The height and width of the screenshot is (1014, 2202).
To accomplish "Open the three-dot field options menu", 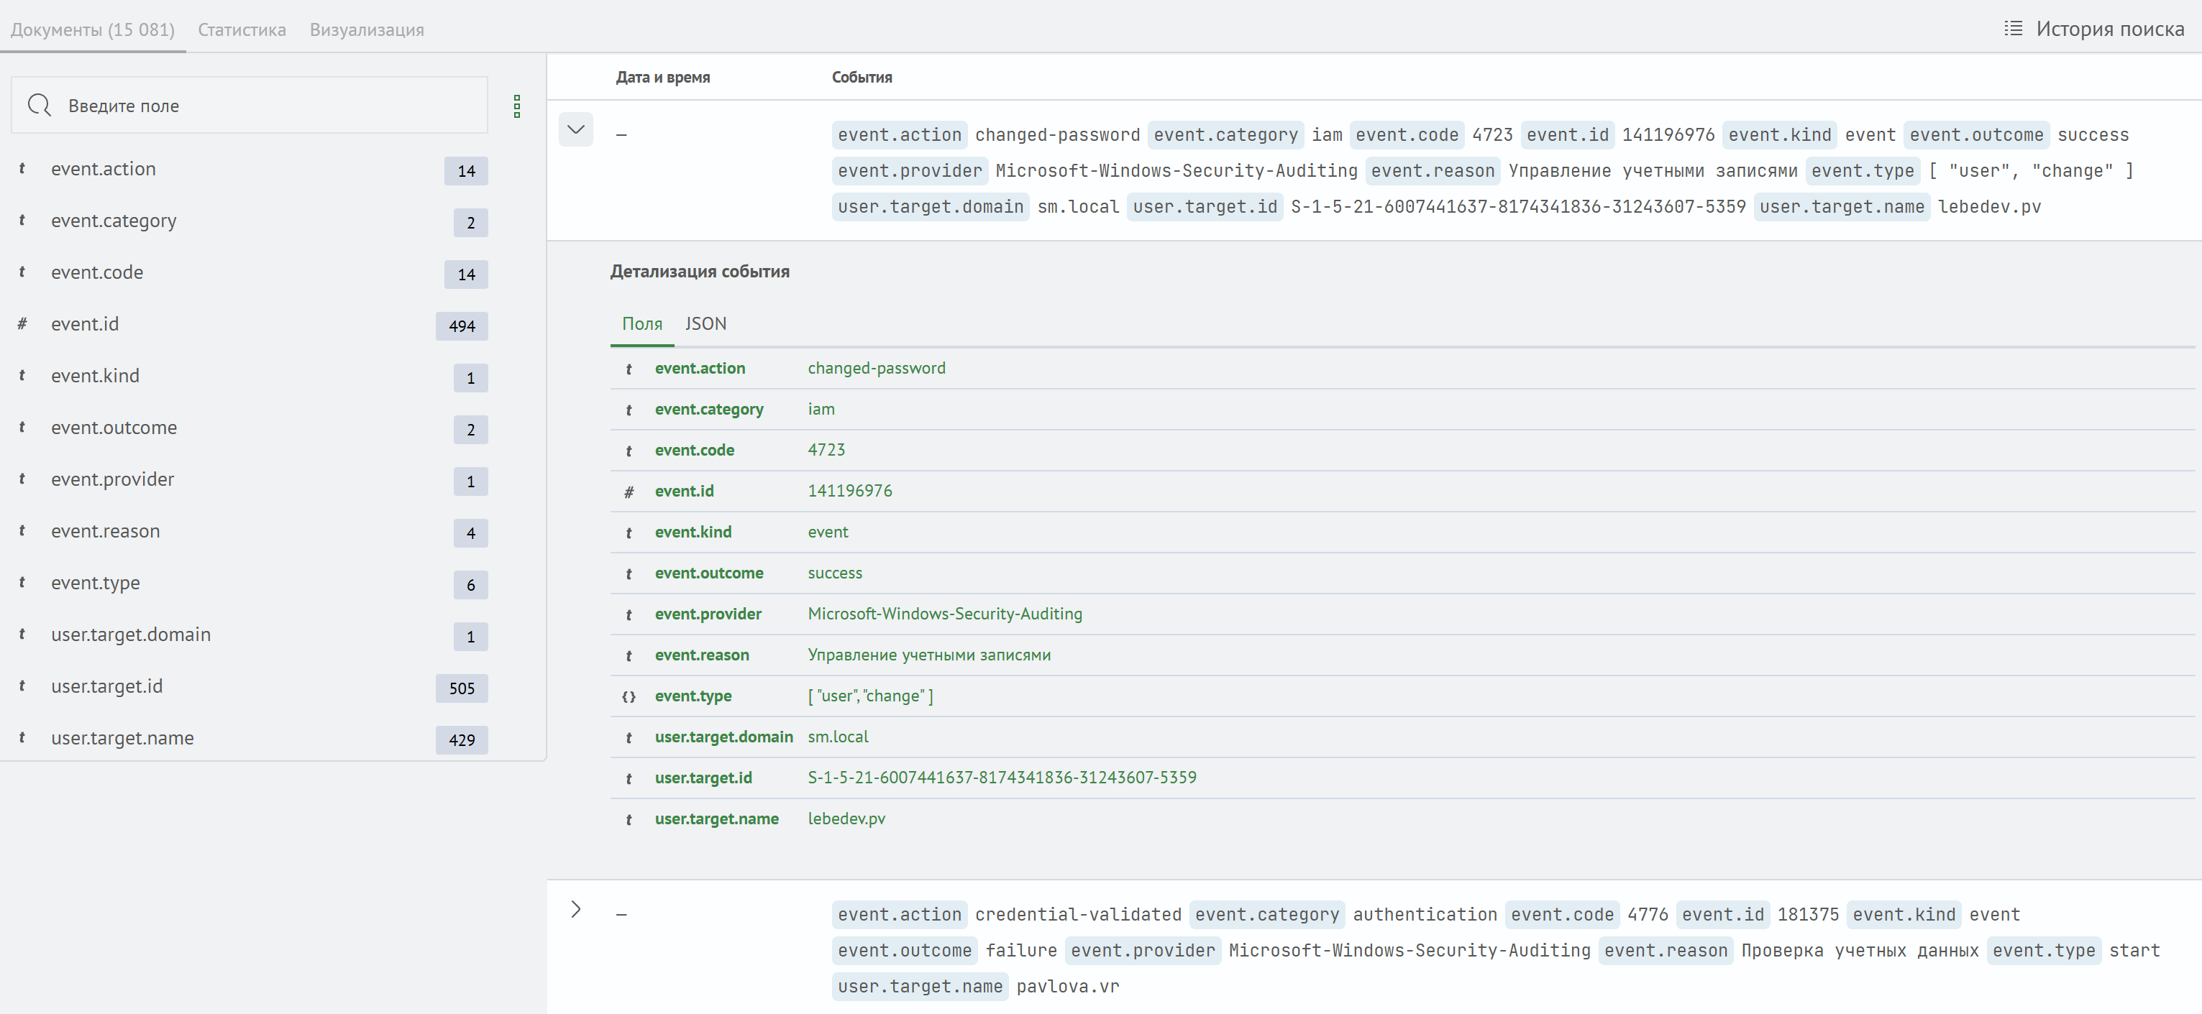I will click(x=516, y=106).
